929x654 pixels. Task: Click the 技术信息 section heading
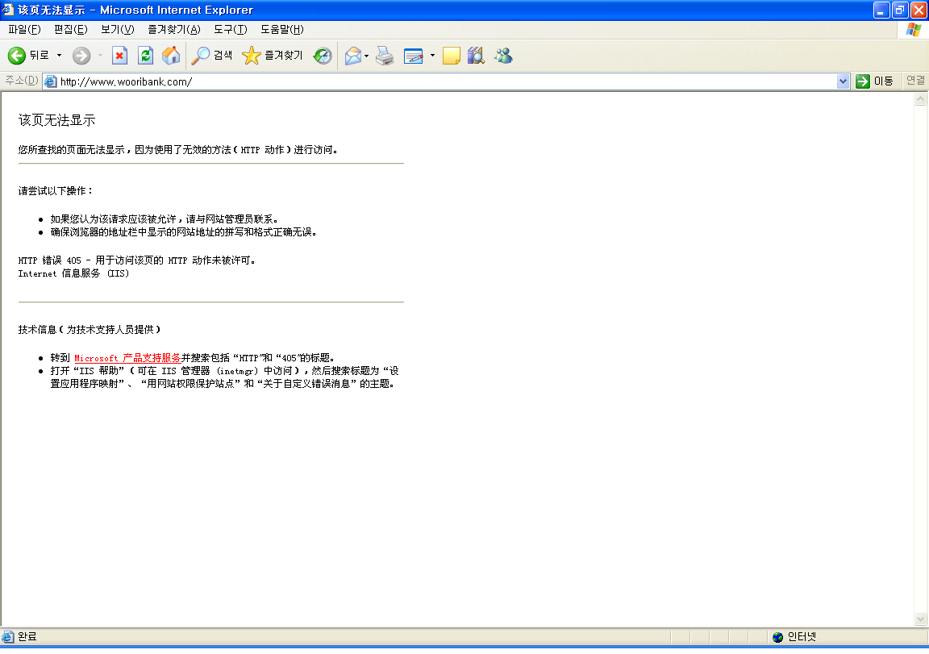tap(90, 329)
